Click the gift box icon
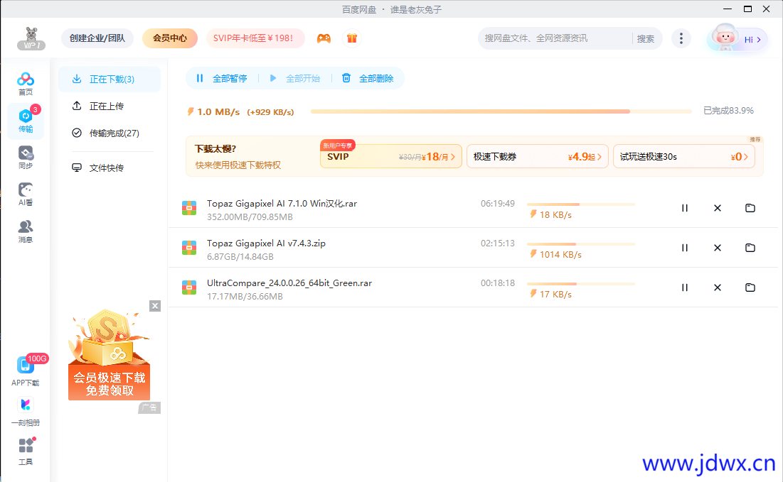The width and height of the screenshot is (783, 482). click(x=352, y=38)
